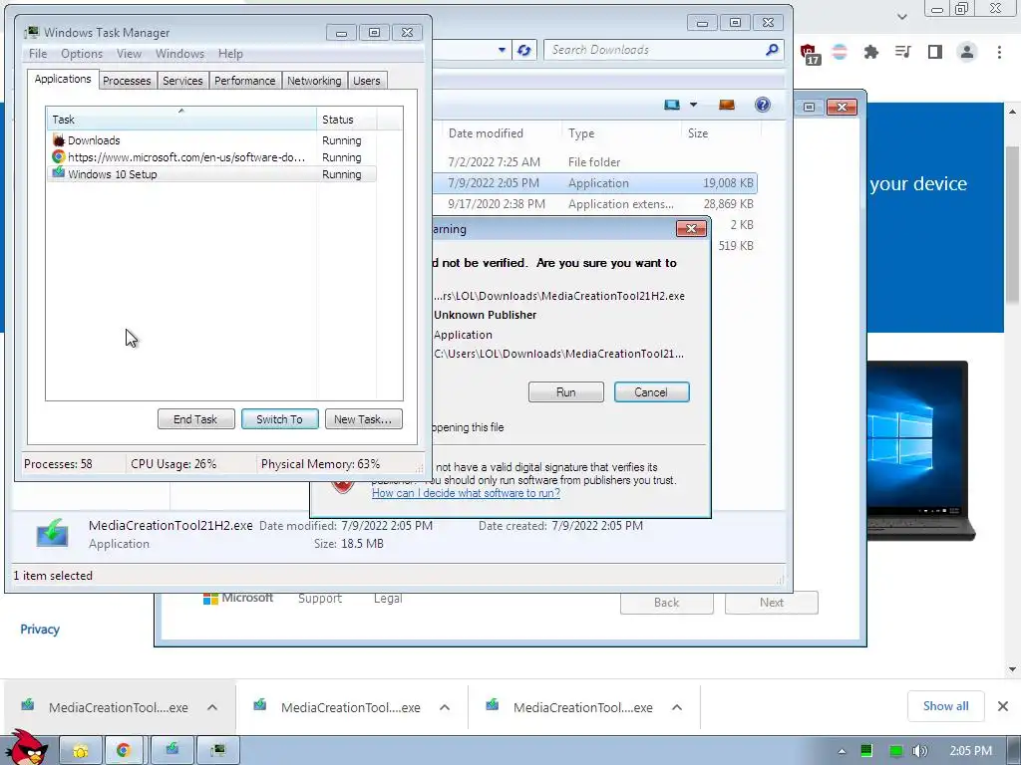Click Back in the Windows 10 Setup window
Screen dimensions: 1021x765
[667, 603]
